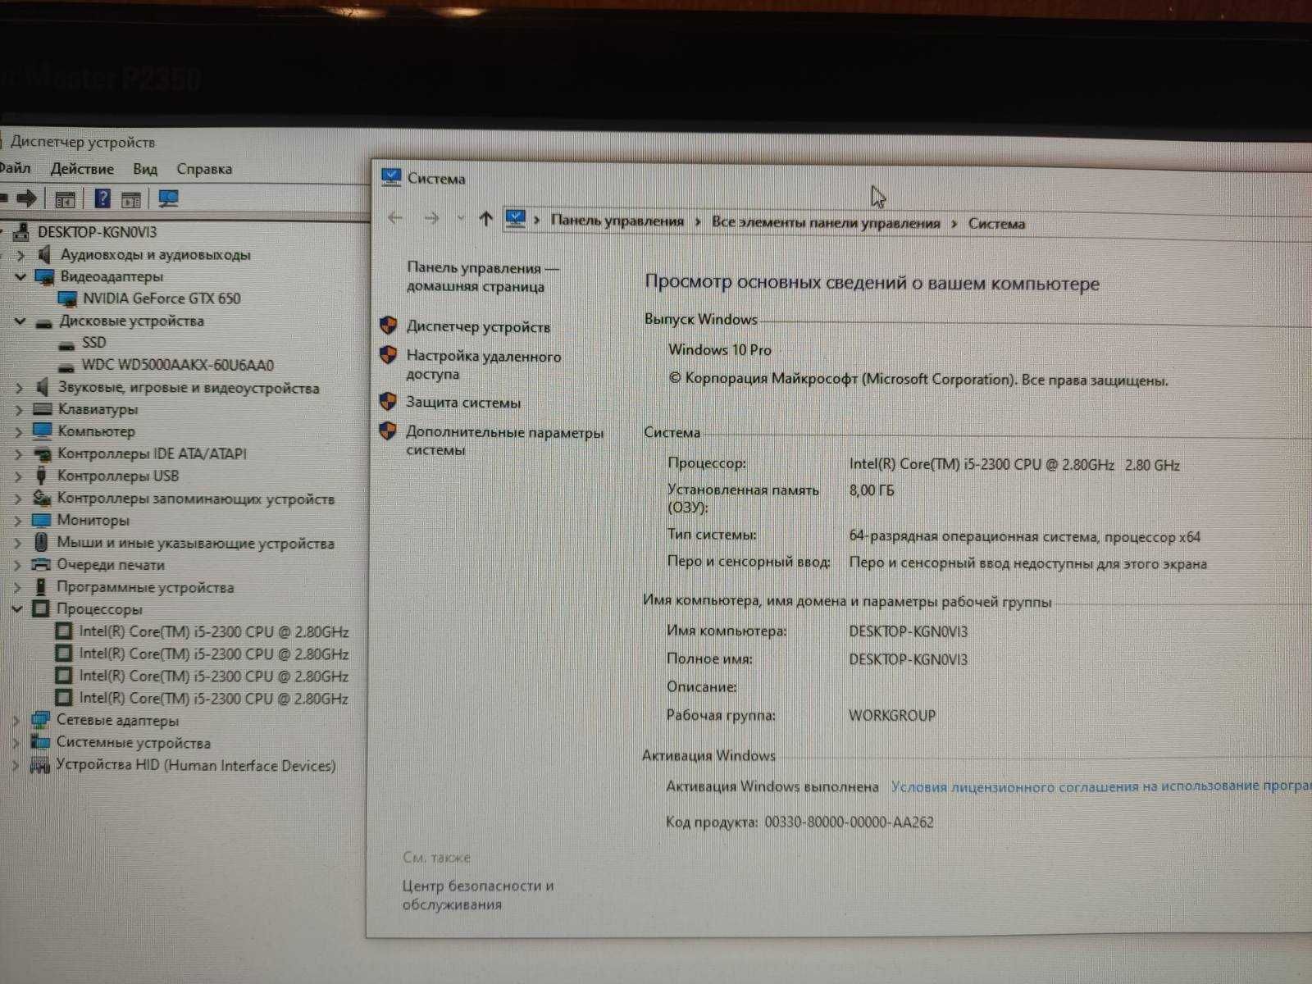Open Центр безопасности и обслуживания link
Viewport: 1312px width, 984px height.
(477, 895)
